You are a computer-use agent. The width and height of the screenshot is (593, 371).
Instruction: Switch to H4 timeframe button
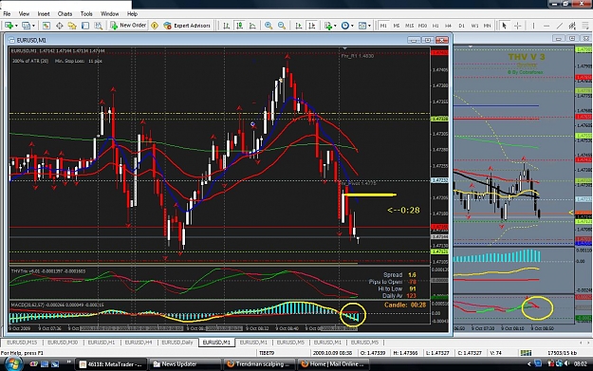(x=449, y=26)
